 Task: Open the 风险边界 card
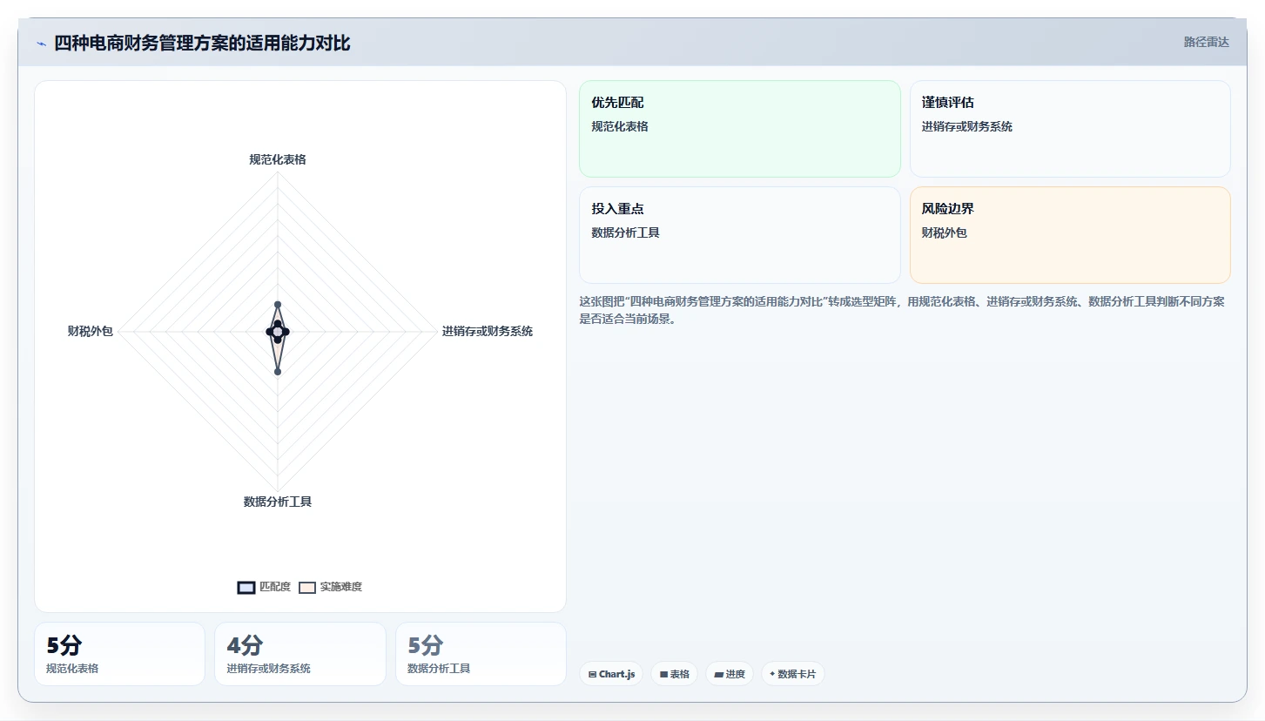(1070, 235)
